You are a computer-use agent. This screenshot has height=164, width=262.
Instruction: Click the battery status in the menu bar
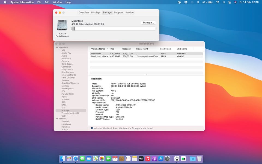(x=207, y=2)
